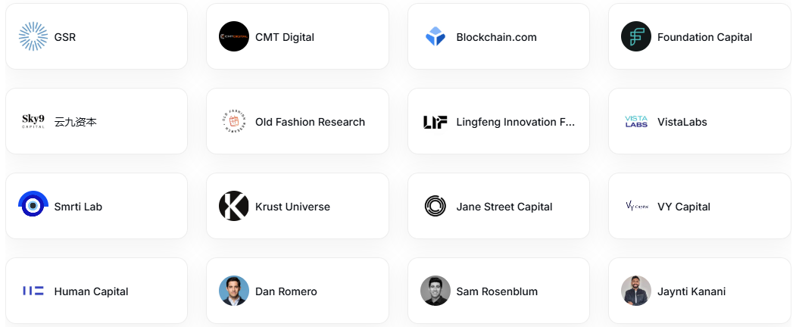Open the Old Fashion Research name link

(x=311, y=122)
